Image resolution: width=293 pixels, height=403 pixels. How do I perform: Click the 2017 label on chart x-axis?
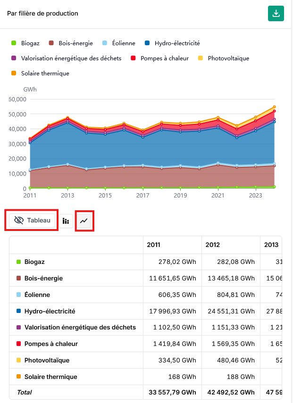[x=143, y=196]
